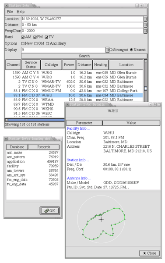Click the scrollbar up arrow in station list
The width and height of the screenshot is (165, 263).
coord(146,61)
